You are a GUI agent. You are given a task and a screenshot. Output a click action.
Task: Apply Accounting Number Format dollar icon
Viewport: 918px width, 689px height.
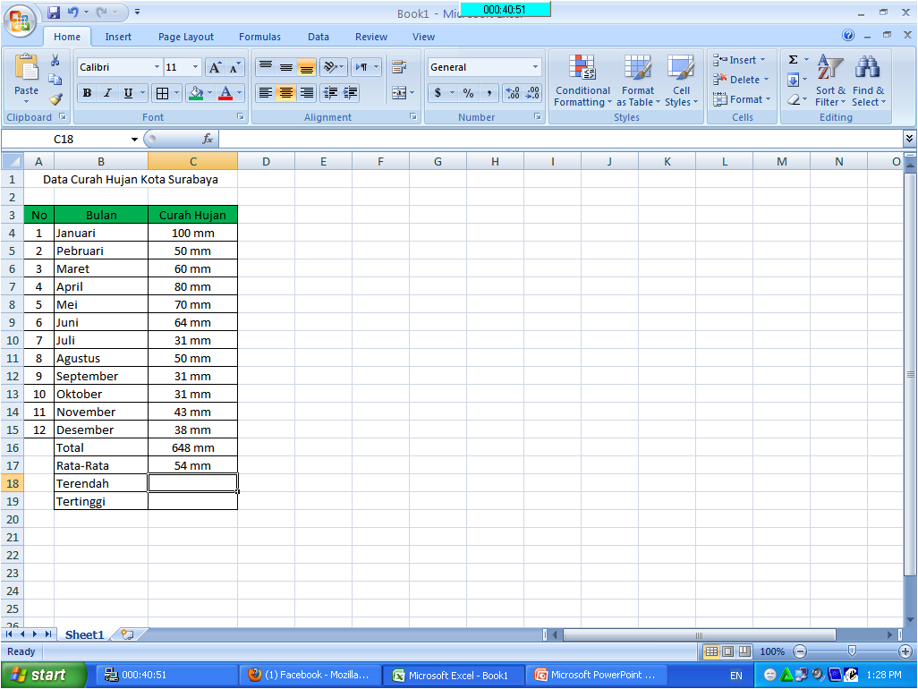pyautogui.click(x=438, y=93)
